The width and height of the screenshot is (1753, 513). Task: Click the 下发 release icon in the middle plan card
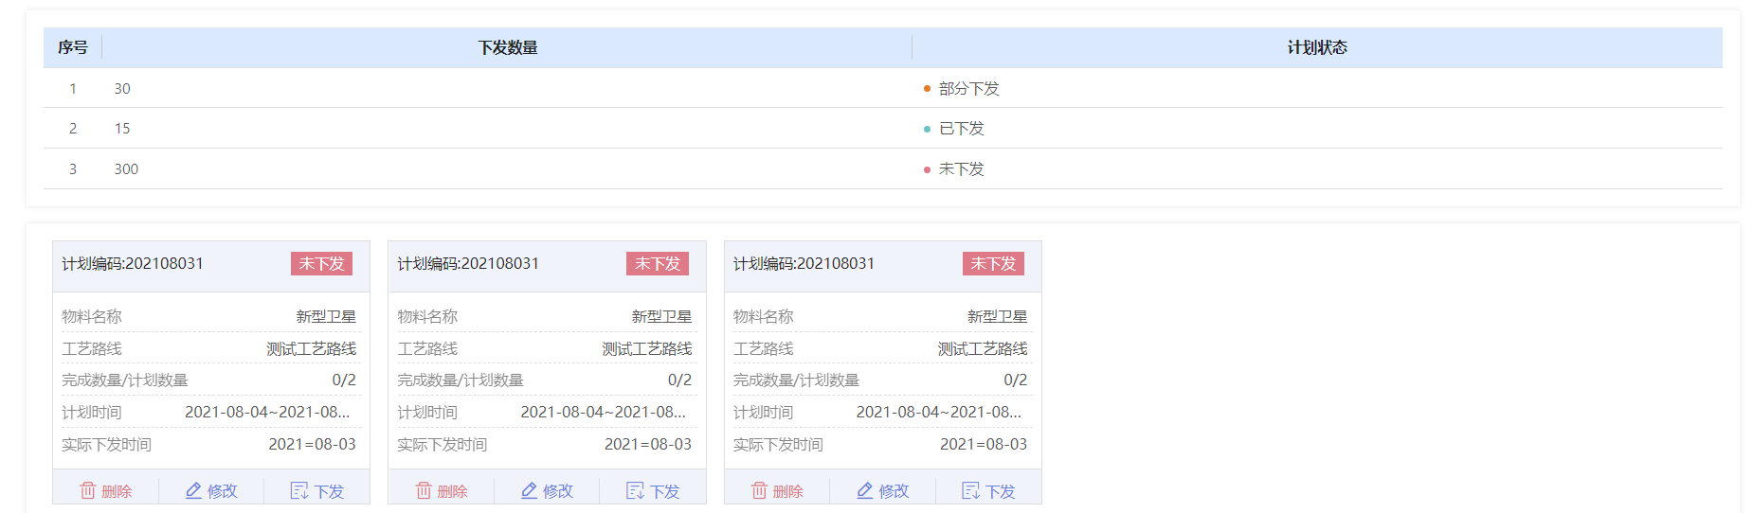pos(635,490)
